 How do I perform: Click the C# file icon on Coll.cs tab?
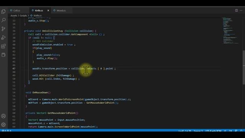point(11,10)
